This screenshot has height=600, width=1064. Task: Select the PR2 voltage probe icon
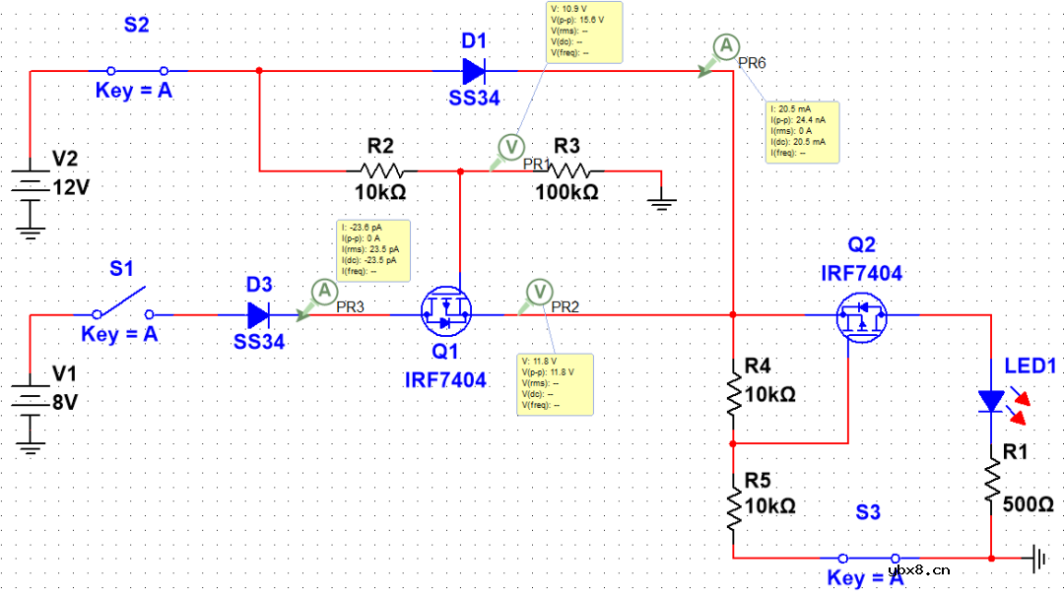[x=539, y=291]
